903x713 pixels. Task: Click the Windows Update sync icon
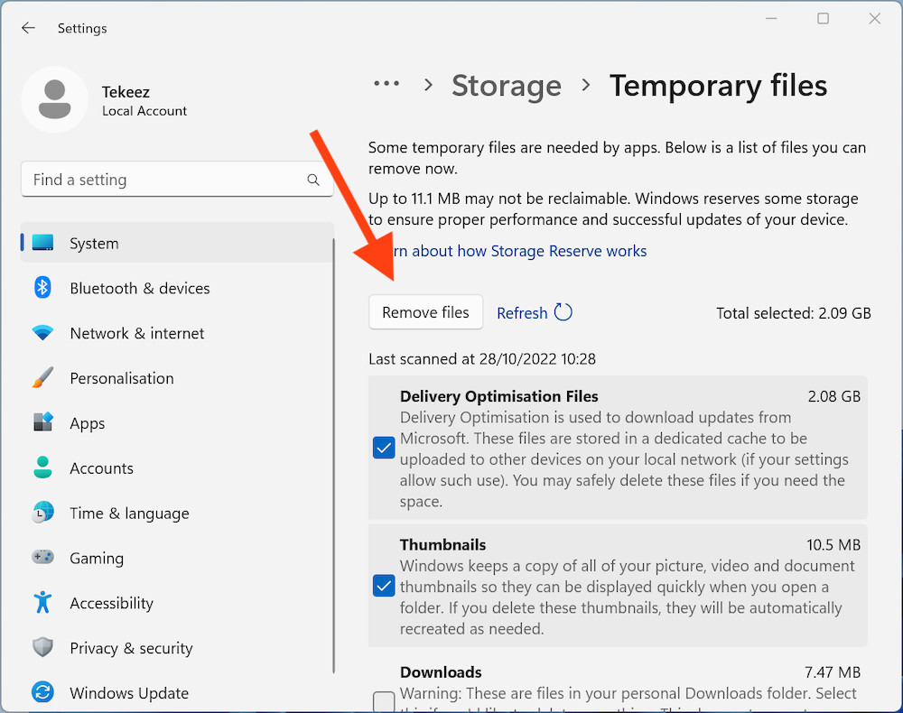pyautogui.click(x=42, y=692)
